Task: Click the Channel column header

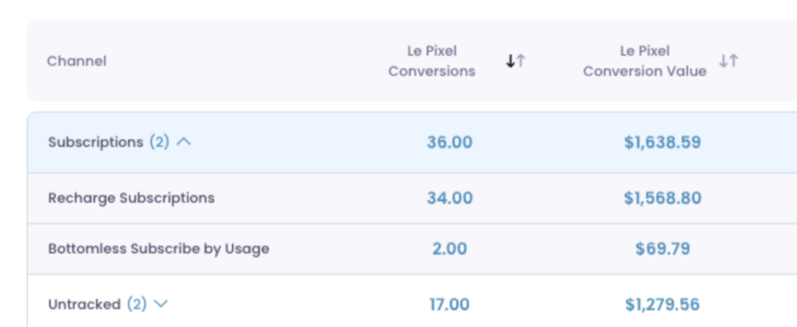Action: click(x=77, y=62)
